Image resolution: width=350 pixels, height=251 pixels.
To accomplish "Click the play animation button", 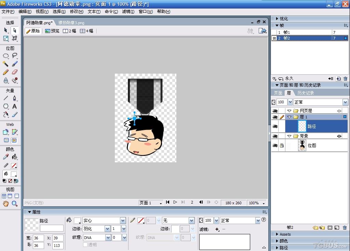I will [x=175, y=202].
